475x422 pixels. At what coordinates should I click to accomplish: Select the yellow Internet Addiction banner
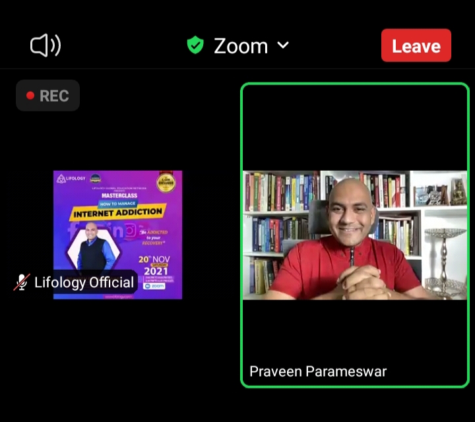pyautogui.click(x=118, y=212)
